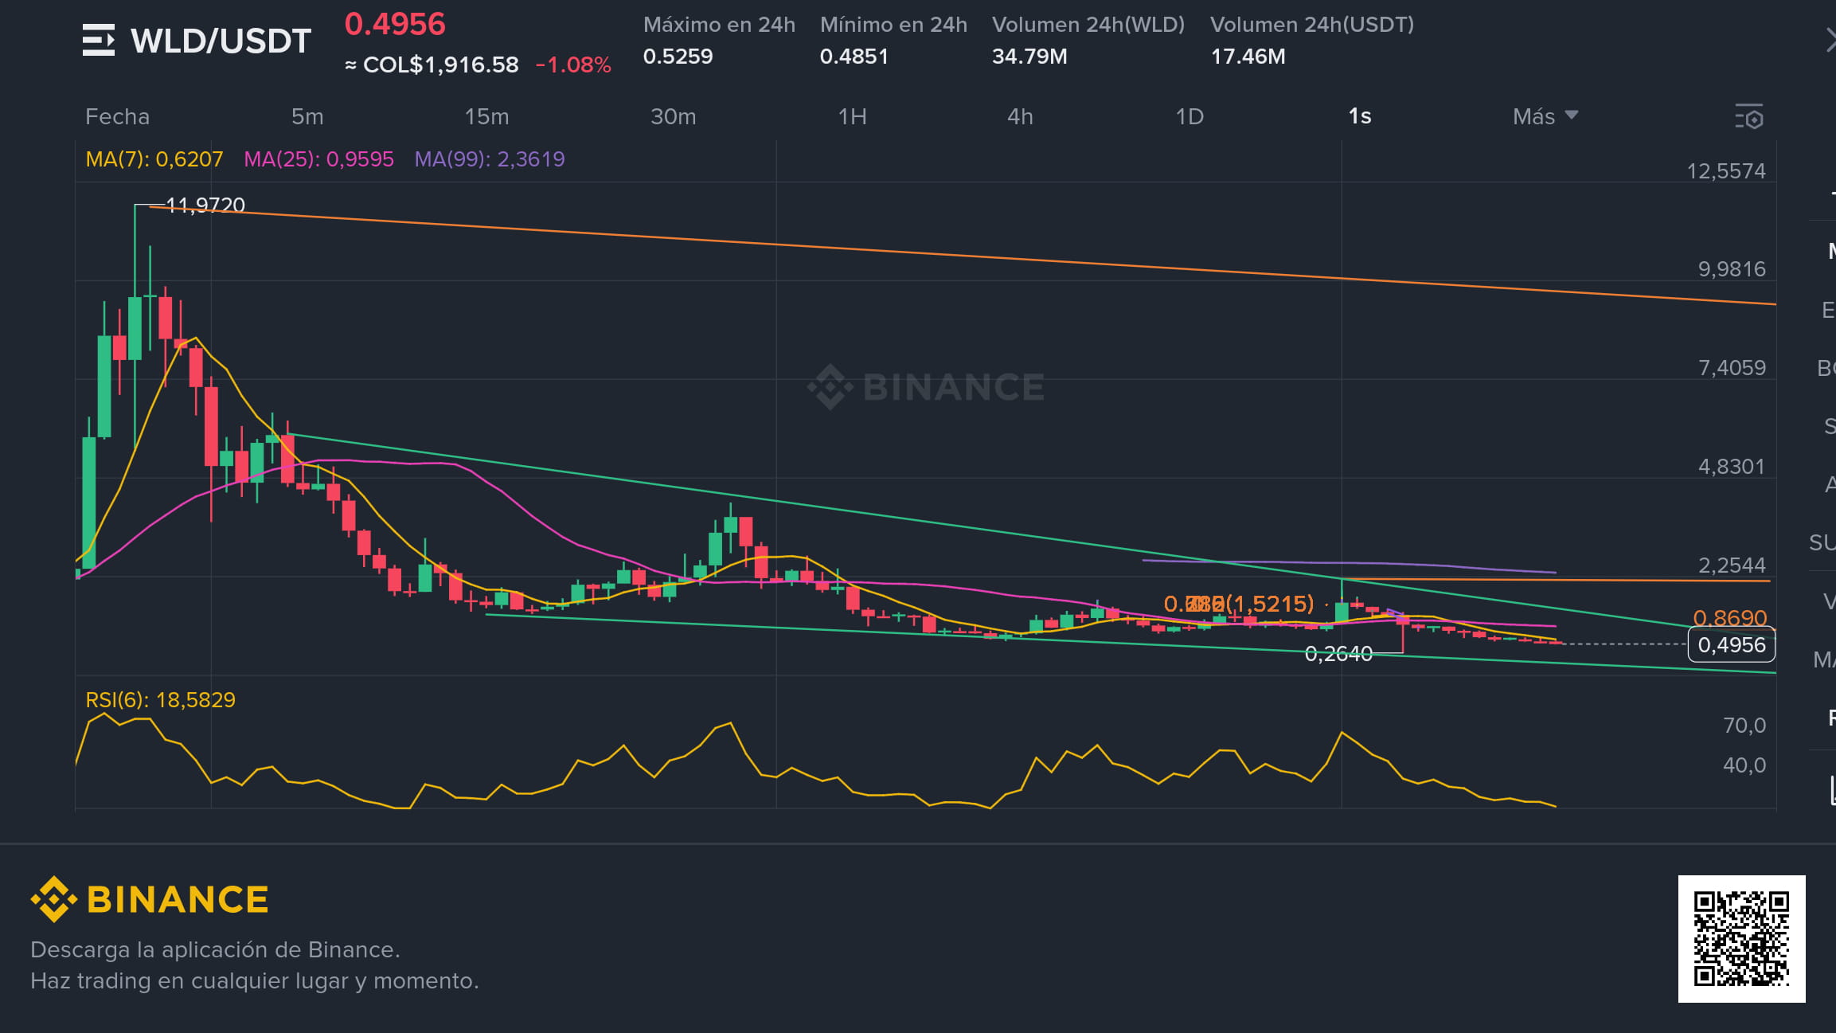
Task: Select the Fecha tab
Action: pyautogui.click(x=117, y=116)
